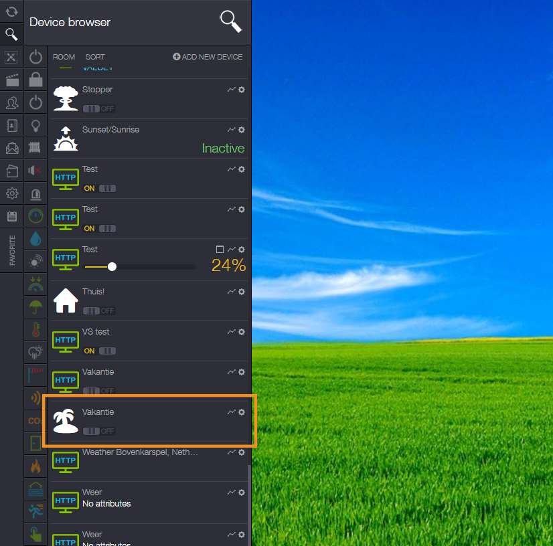This screenshot has width=553, height=546.
Task: Show graph for Thuis! device
Action: tap(232, 292)
